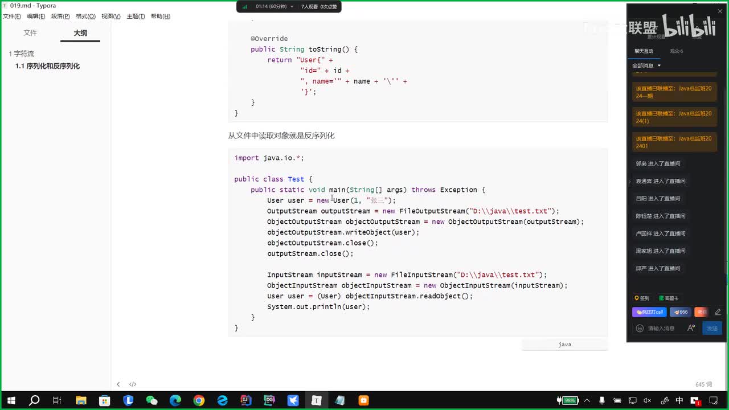Image resolution: width=729 pixels, height=410 pixels.
Task: Click the 发送 send button
Action: click(x=712, y=329)
